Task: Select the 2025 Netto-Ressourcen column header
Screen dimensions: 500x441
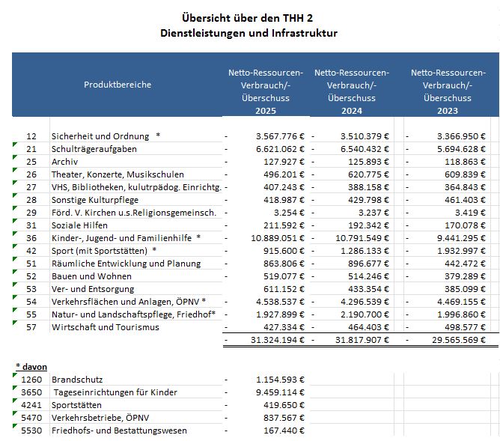Action: coord(266,92)
